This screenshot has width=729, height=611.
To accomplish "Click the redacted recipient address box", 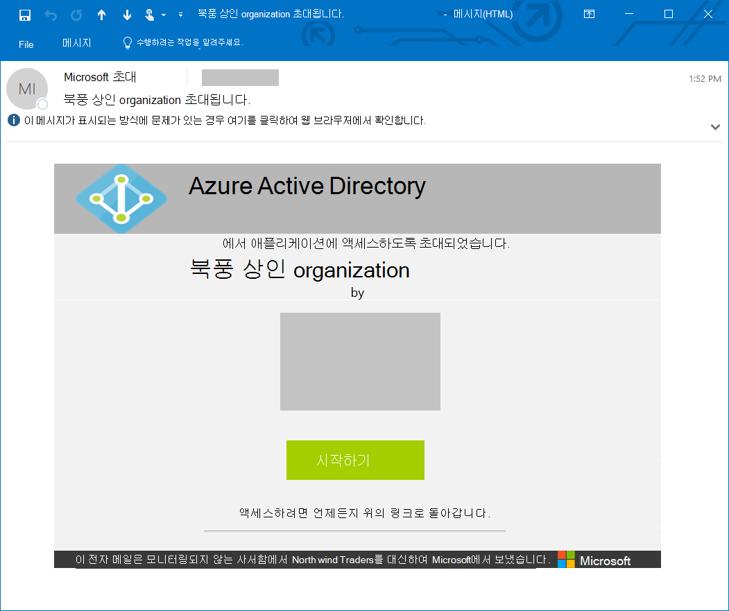I will coord(241,78).
